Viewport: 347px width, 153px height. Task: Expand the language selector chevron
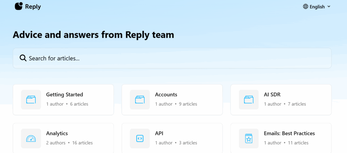pos(329,7)
